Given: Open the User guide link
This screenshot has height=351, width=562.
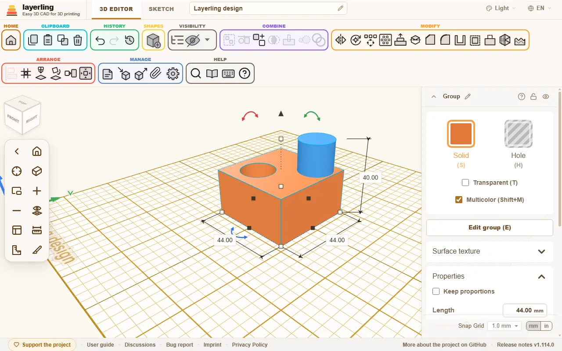Looking at the screenshot, I should pyautogui.click(x=101, y=345).
